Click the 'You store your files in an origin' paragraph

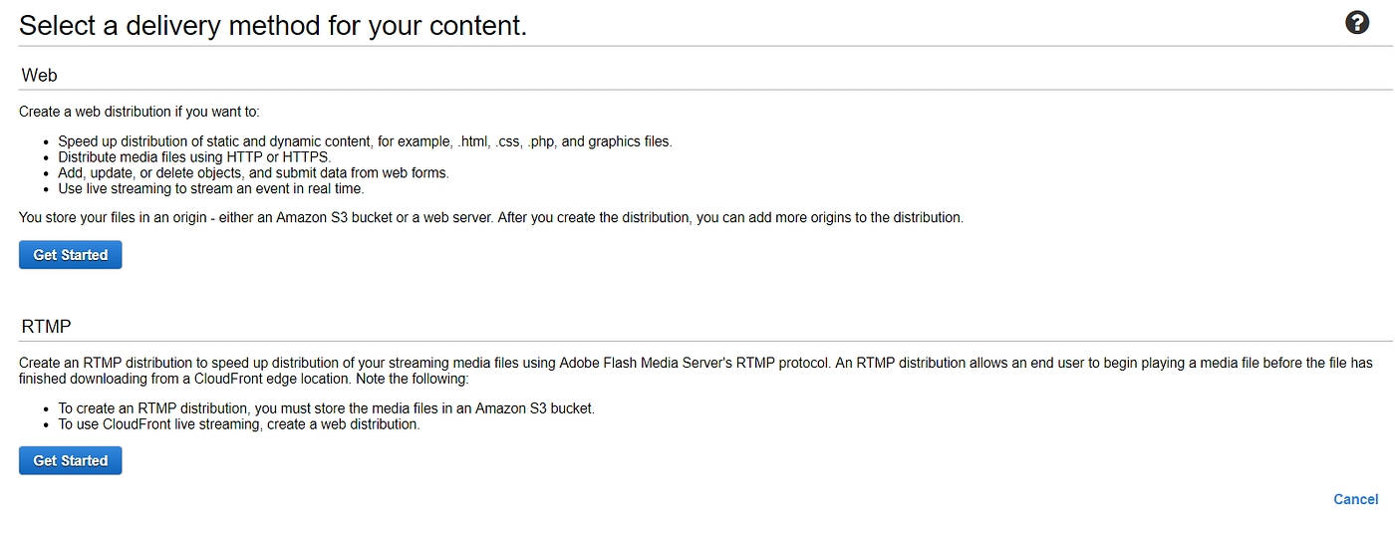click(490, 217)
